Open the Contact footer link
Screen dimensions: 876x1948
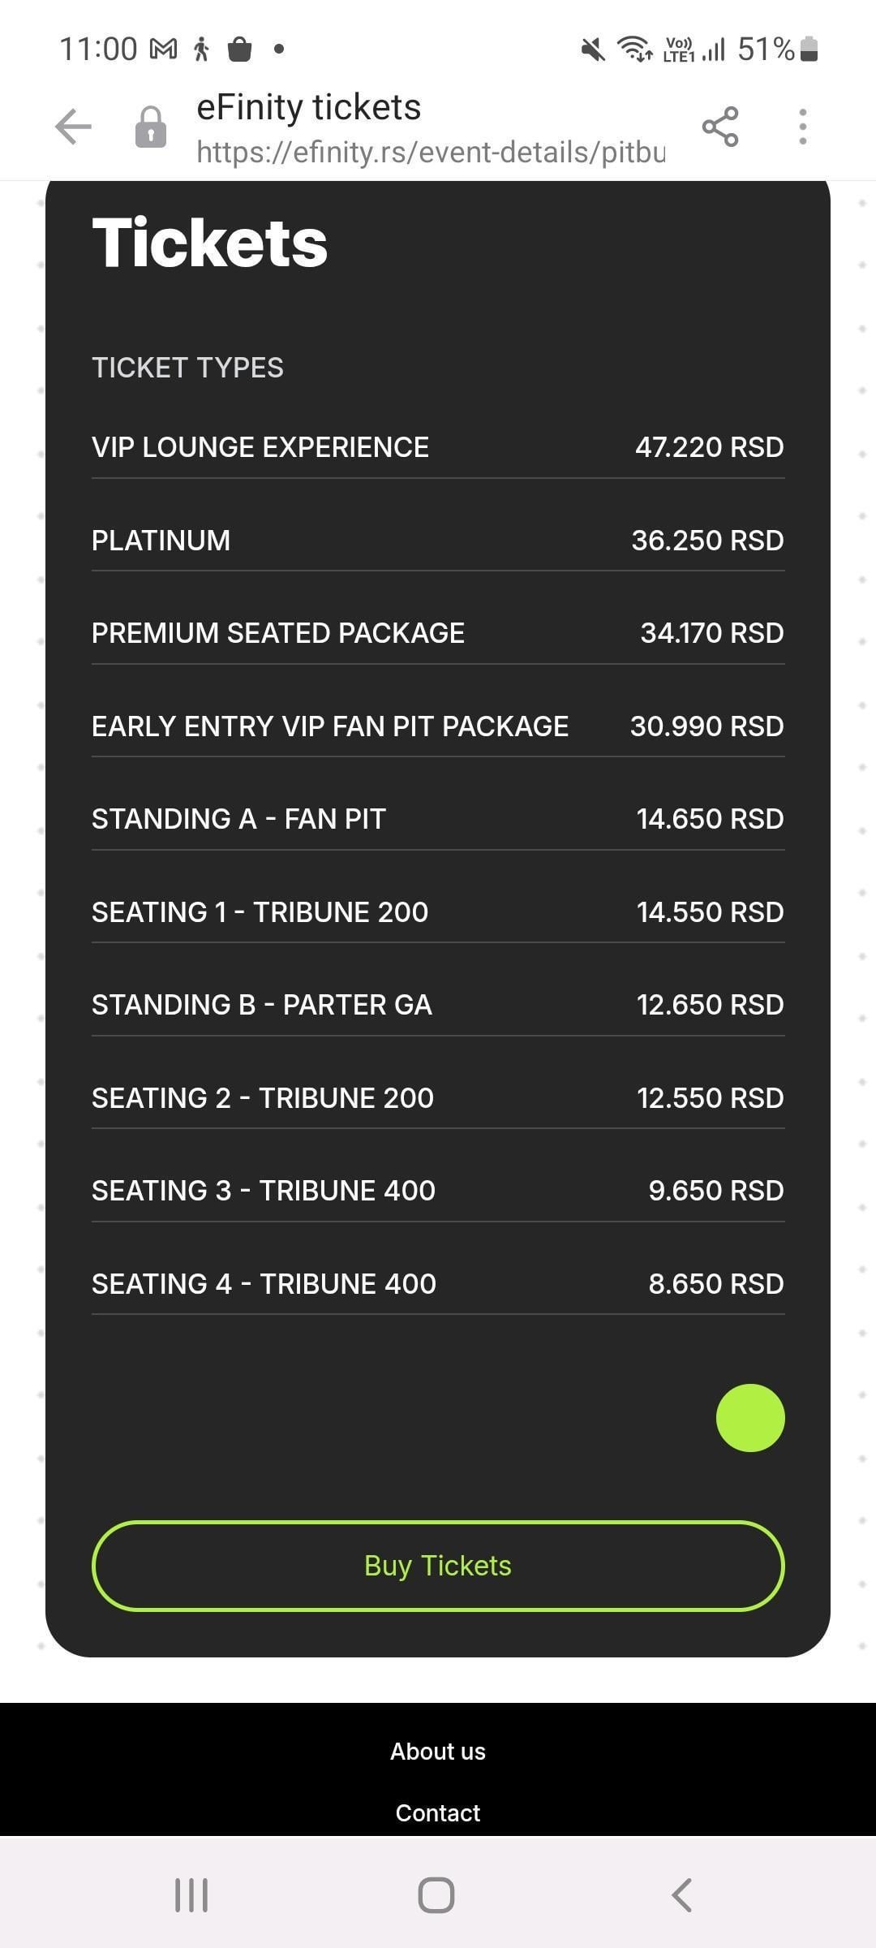[438, 1813]
